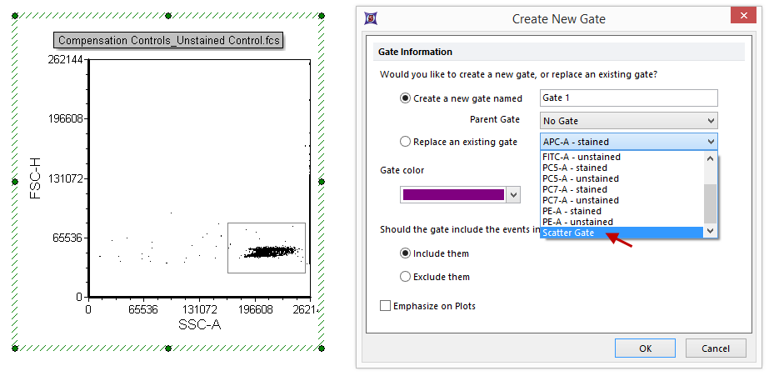
Task: Click the purple gate color swatch
Action: [452, 194]
